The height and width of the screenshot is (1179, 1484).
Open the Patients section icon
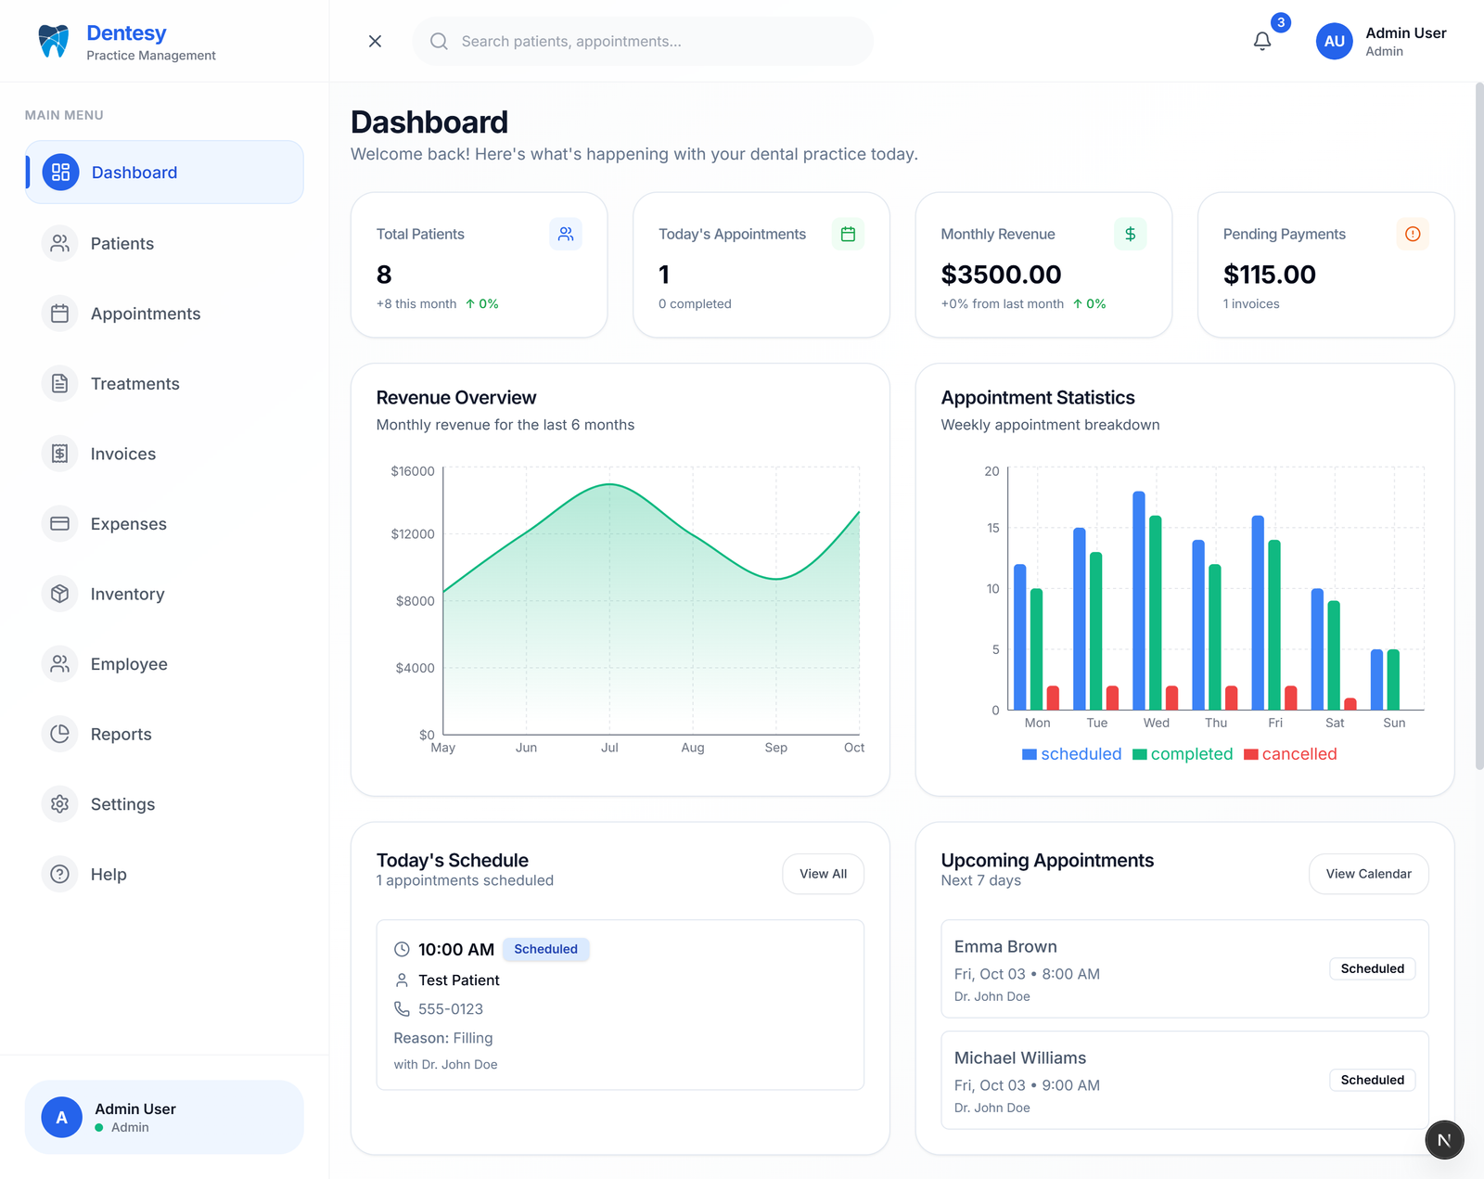pyautogui.click(x=59, y=243)
